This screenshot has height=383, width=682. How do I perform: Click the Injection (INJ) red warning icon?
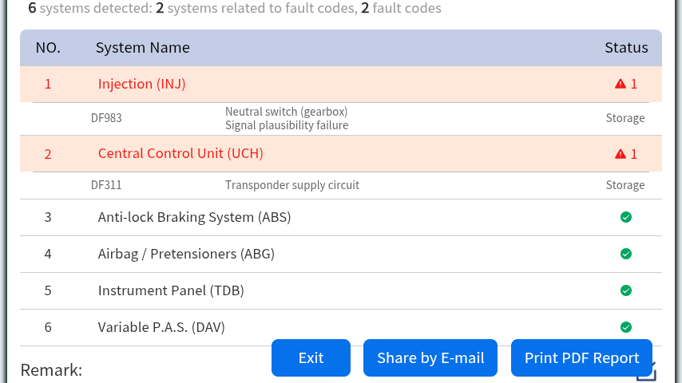[620, 84]
